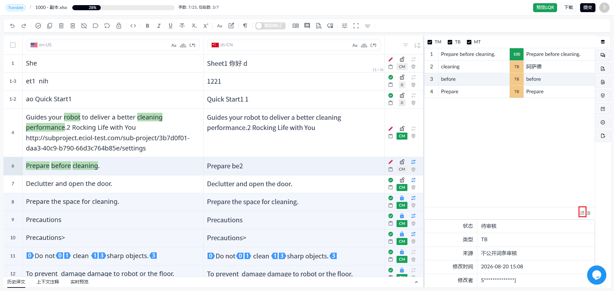Apply italic formatting
Viewport: 614px width, 291px height.
coord(159,26)
